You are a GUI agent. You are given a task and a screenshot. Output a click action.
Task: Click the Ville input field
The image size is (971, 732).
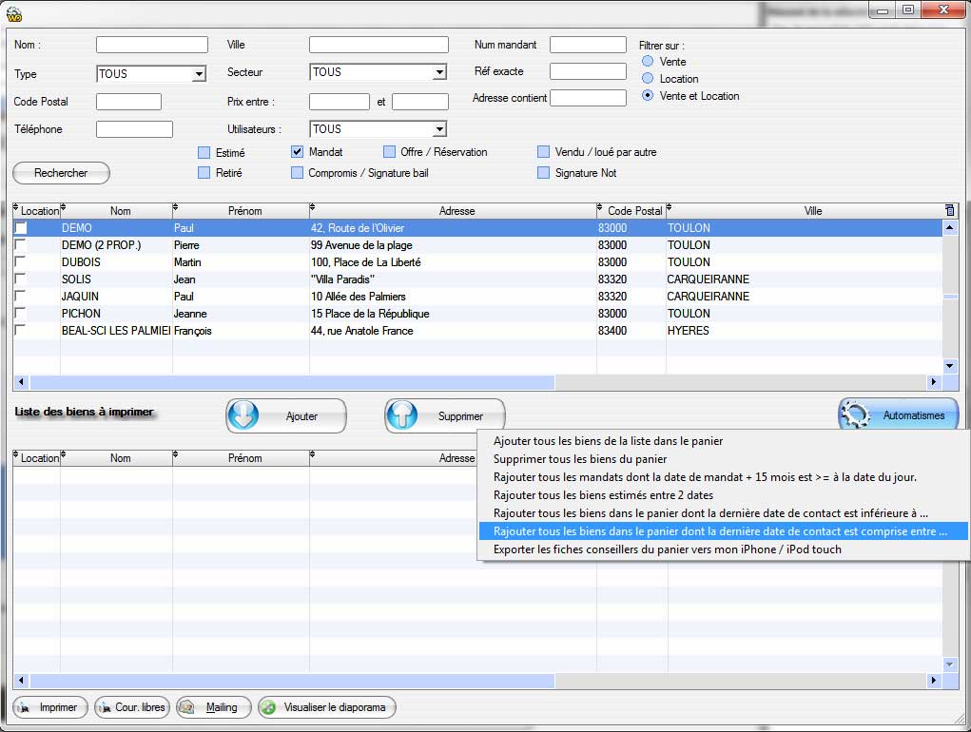pyautogui.click(x=379, y=45)
